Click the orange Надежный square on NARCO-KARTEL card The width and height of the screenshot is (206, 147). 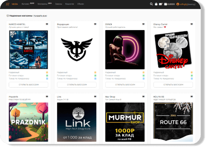tap(47, 72)
